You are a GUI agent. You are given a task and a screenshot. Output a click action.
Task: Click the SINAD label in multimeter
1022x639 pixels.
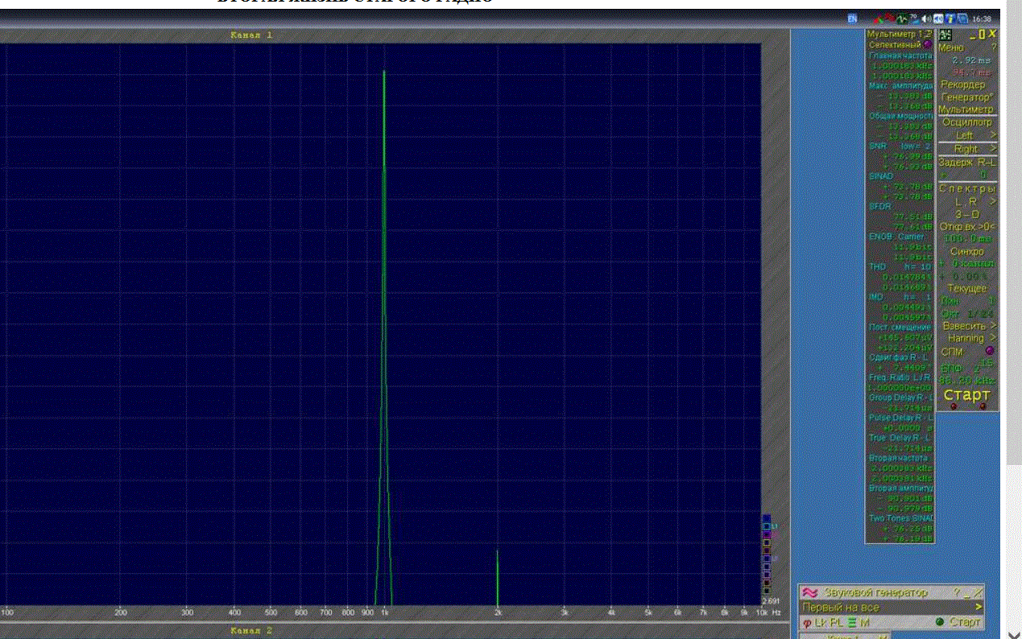click(x=882, y=175)
